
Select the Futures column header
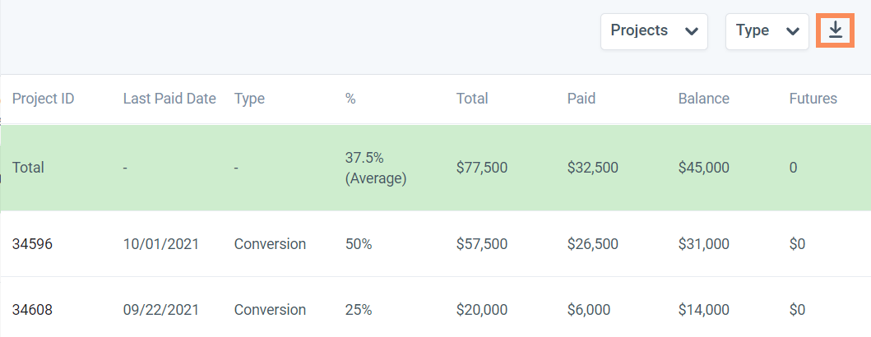(x=813, y=99)
